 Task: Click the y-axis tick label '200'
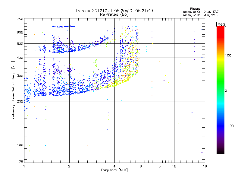(x=20, y=101)
